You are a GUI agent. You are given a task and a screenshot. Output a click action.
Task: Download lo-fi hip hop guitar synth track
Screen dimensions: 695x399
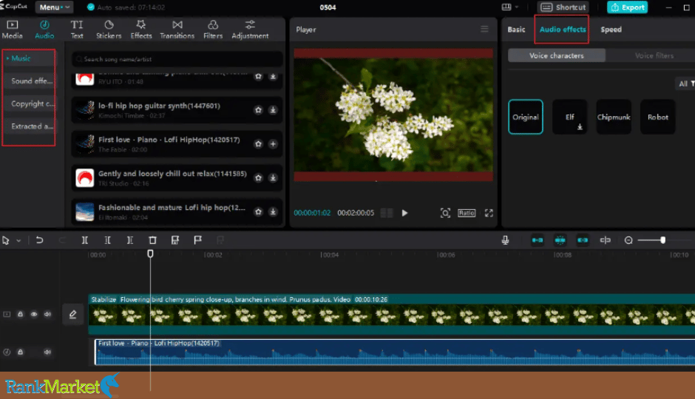[x=273, y=110]
